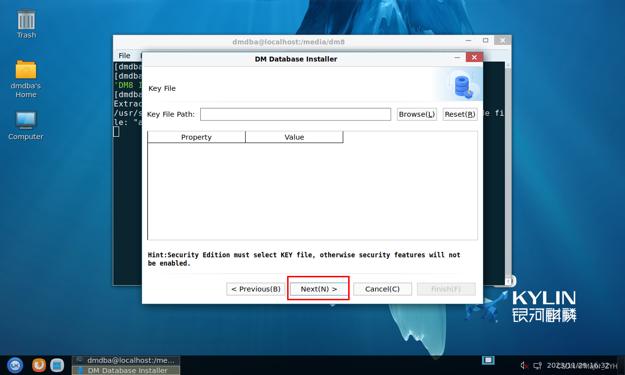The height and width of the screenshot is (375, 625).
Task: Minimize the DM Database Installer window
Action: click(x=458, y=58)
